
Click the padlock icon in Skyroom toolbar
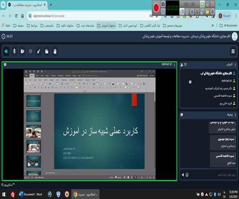point(46,51)
